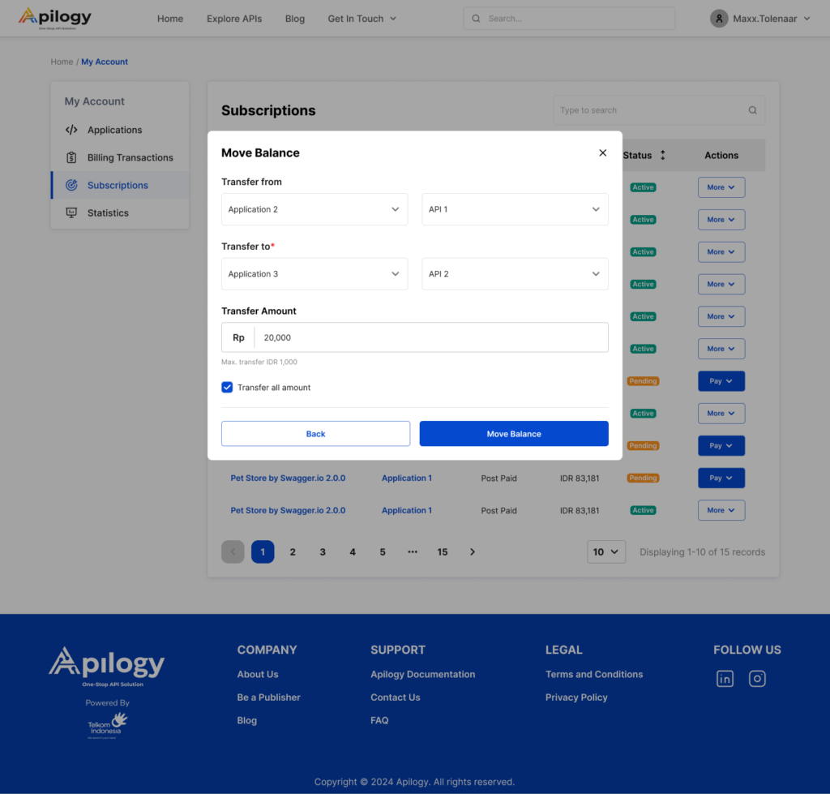Screen dimensions: 830x794
Task: Open Transfer from Application 2 dropdown
Action: tap(314, 209)
